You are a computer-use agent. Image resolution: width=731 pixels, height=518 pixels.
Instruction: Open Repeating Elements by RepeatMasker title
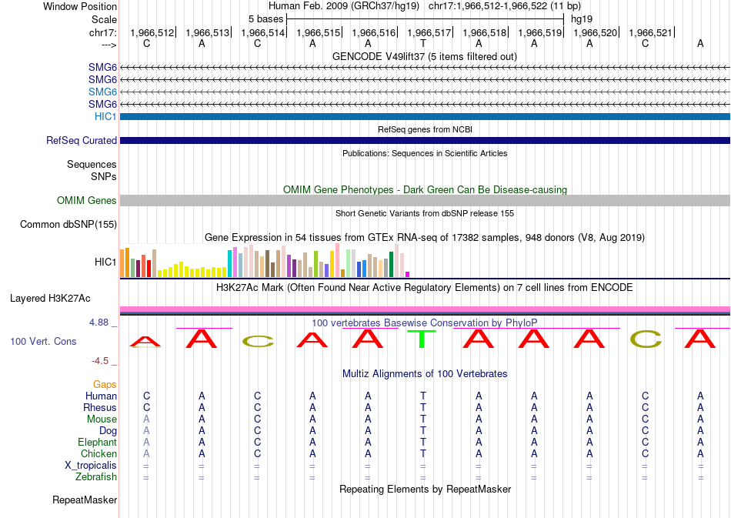(425, 489)
